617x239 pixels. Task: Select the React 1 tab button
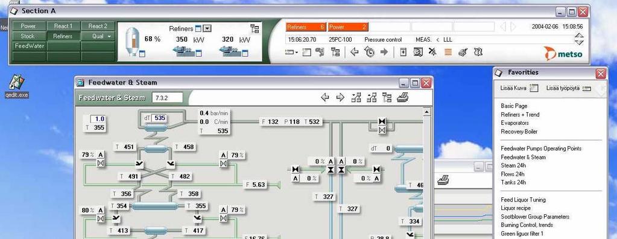[63, 26]
